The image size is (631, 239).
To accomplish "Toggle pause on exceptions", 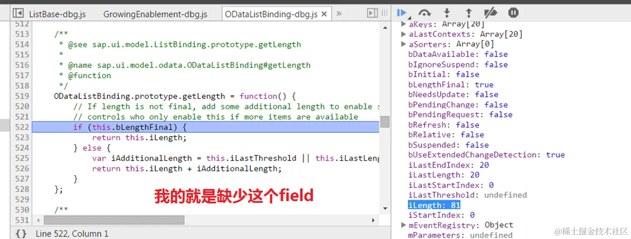I will click(x=513, y=13).
